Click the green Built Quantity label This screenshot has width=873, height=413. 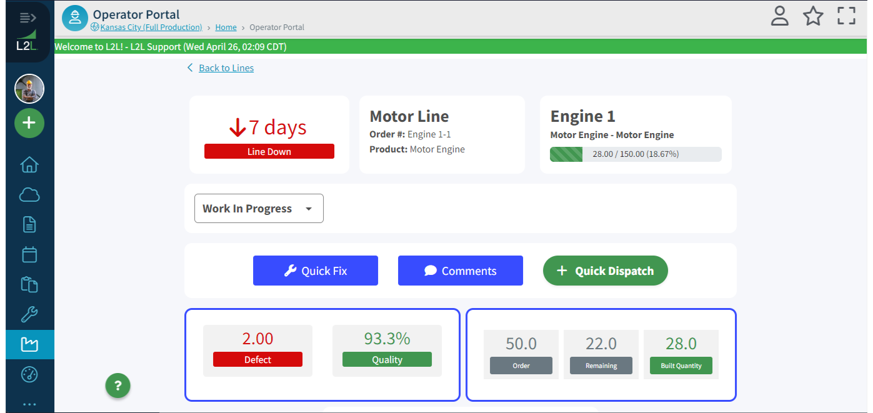(681, 366)
